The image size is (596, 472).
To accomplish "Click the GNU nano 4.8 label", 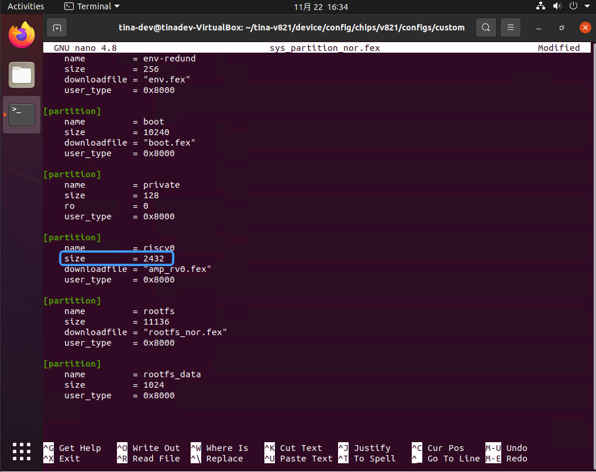I will pos(85,48).
